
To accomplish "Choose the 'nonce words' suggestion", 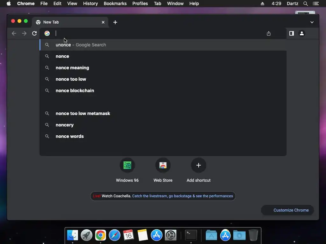I will click(x=163, y=136).
